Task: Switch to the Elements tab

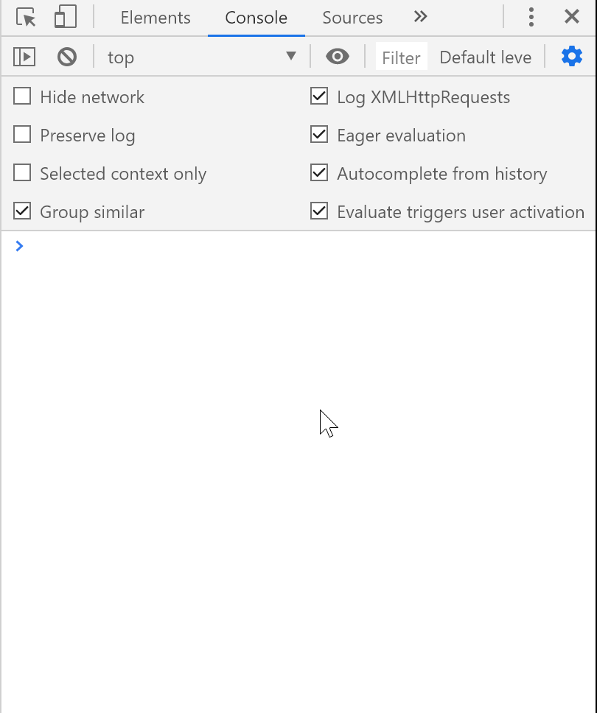Action: 156,18
